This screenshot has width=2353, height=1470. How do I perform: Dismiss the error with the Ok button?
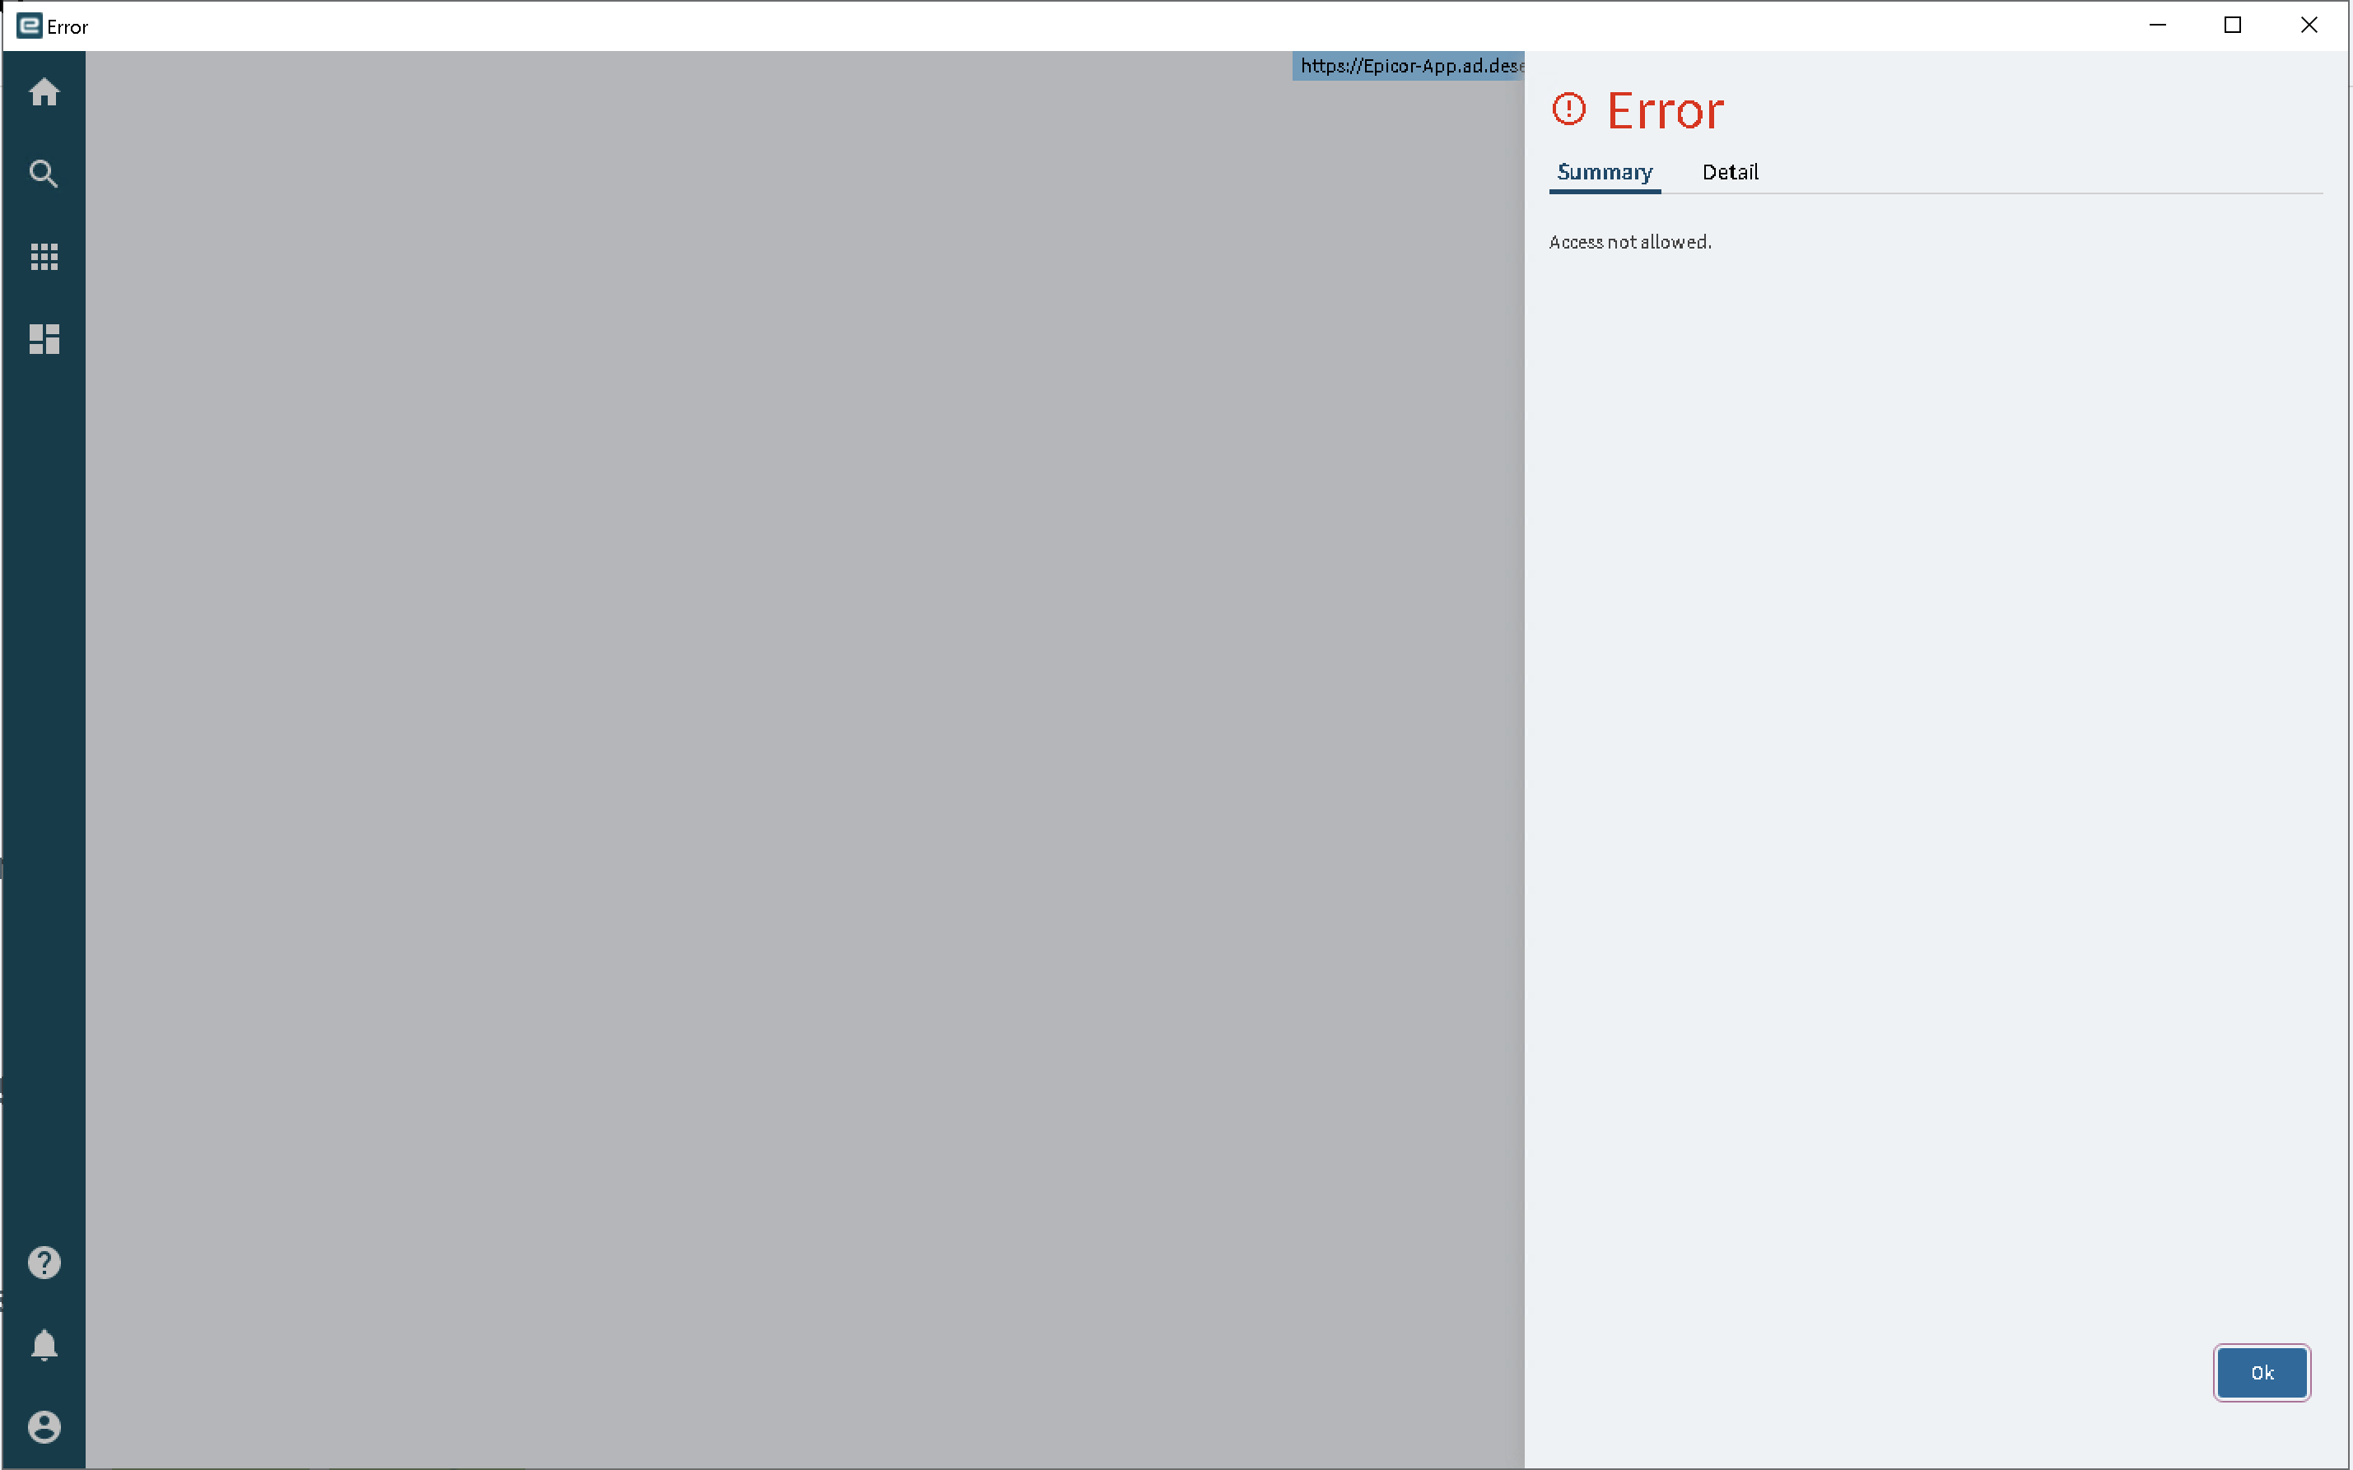click(x=2261, y=1372)
